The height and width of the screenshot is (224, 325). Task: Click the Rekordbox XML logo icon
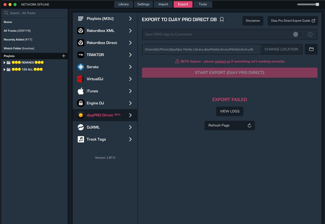[81, 31]
